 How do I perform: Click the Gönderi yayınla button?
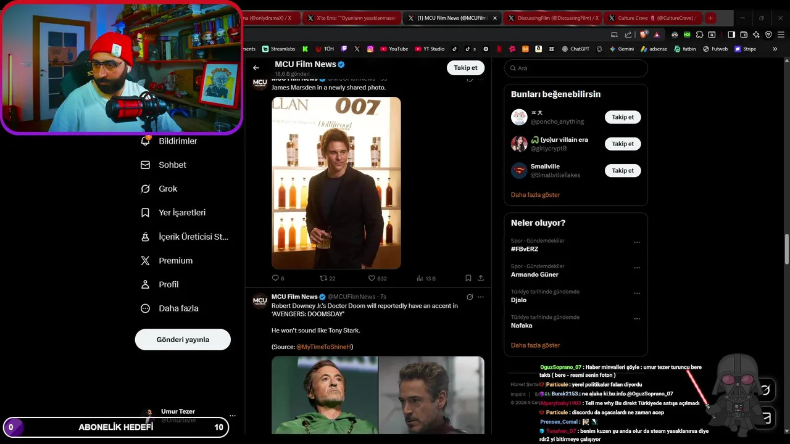point(183,340)
